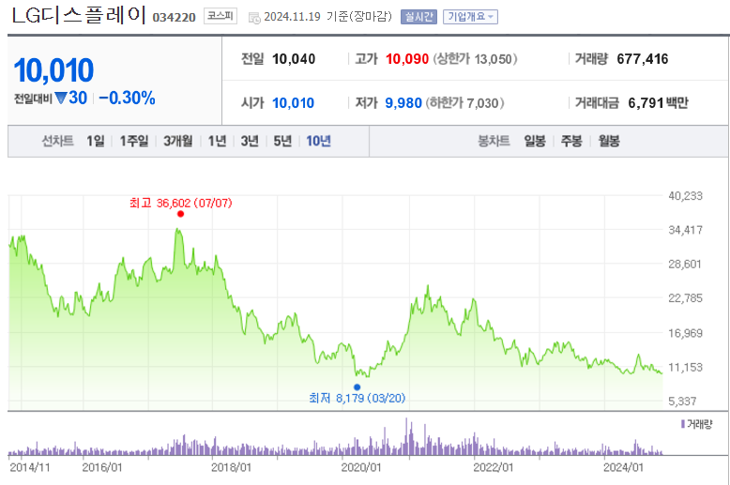
Task: Click the down triangle beside 30
Action: point(61,98)
